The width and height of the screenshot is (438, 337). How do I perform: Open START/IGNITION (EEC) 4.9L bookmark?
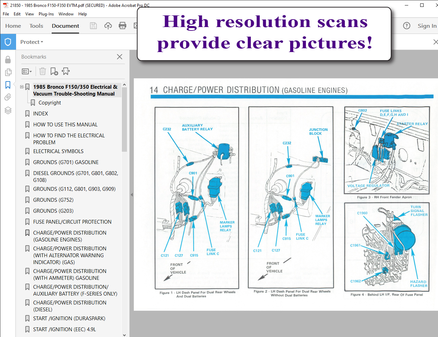click(64, 329)
